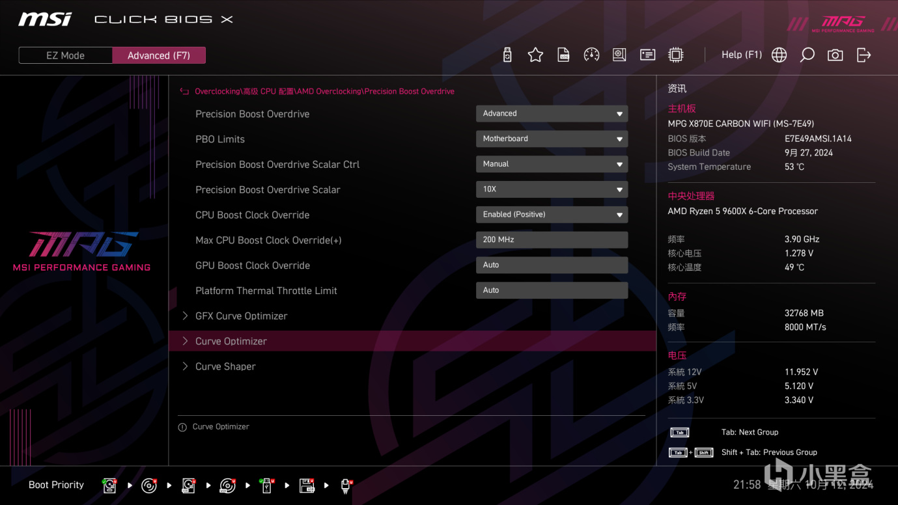The width and height of the screenshot is (898, 505).
Task: Select the Precision Boost Overdrive Scalar Ctrl label
Action: tap(277, 165)
